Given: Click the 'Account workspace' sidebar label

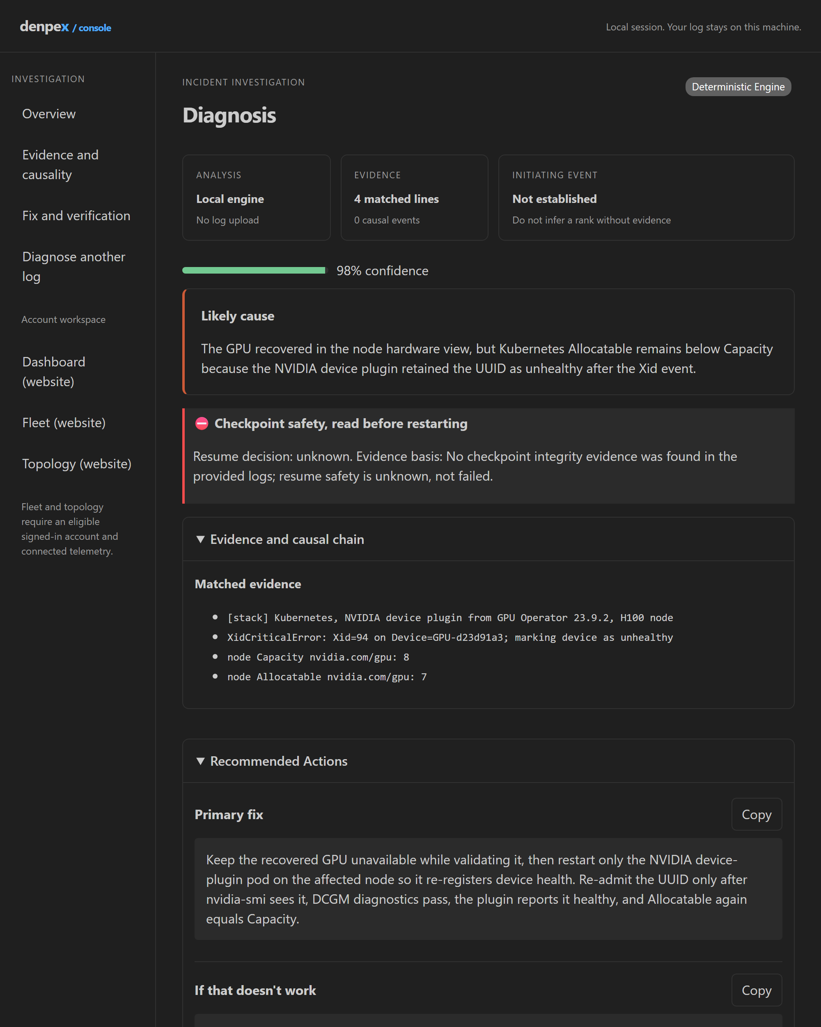Looking at the screenshot, I should pyautogui.click(x=63, y=320).
